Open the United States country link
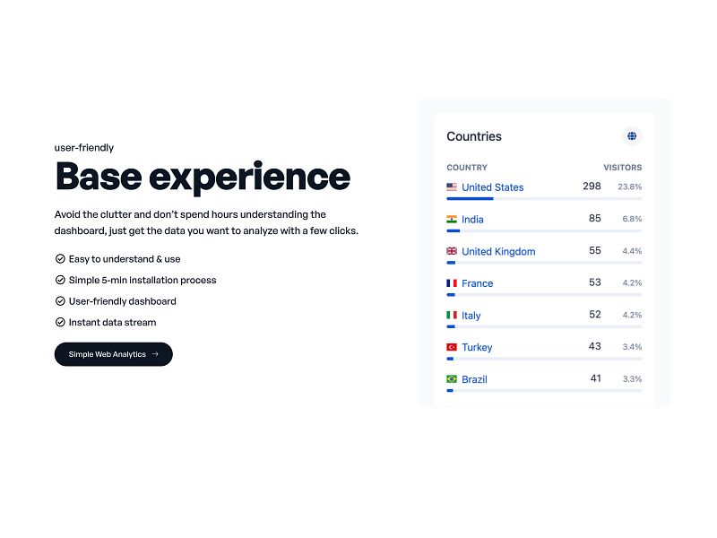 tap(492, 187)
